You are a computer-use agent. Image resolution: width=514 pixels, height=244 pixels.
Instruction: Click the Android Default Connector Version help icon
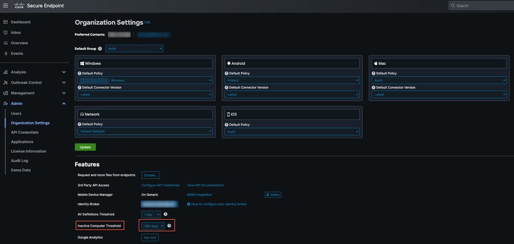[226, 88]
